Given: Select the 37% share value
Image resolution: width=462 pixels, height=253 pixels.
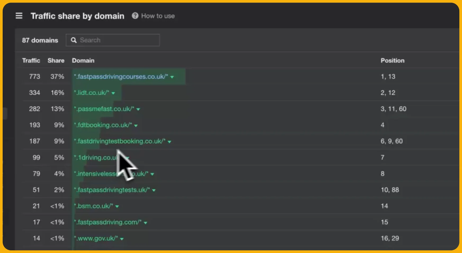Looking at the screenshot, I should tap(57, 76).
